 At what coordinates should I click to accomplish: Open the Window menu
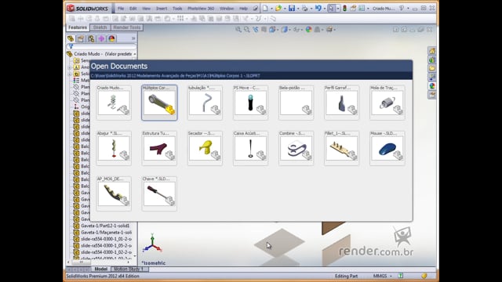pyautogui.click(x=227, y=9)
